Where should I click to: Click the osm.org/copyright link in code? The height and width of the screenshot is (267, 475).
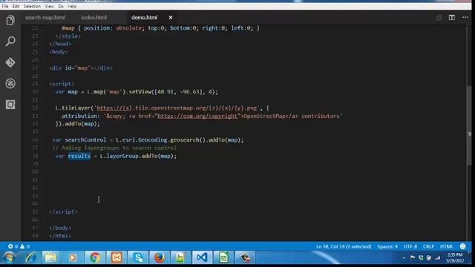tap(197, 116)
